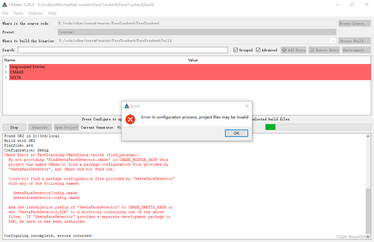Click the Generate button
Image resolution: width=374 pixels, height=242 pixels.
[x=40, y=127]
